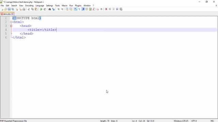Image resolution: width=218 pixels, height=122 pixels.
Task: Open Find with the binoculars icon
Action: [50, 9]
